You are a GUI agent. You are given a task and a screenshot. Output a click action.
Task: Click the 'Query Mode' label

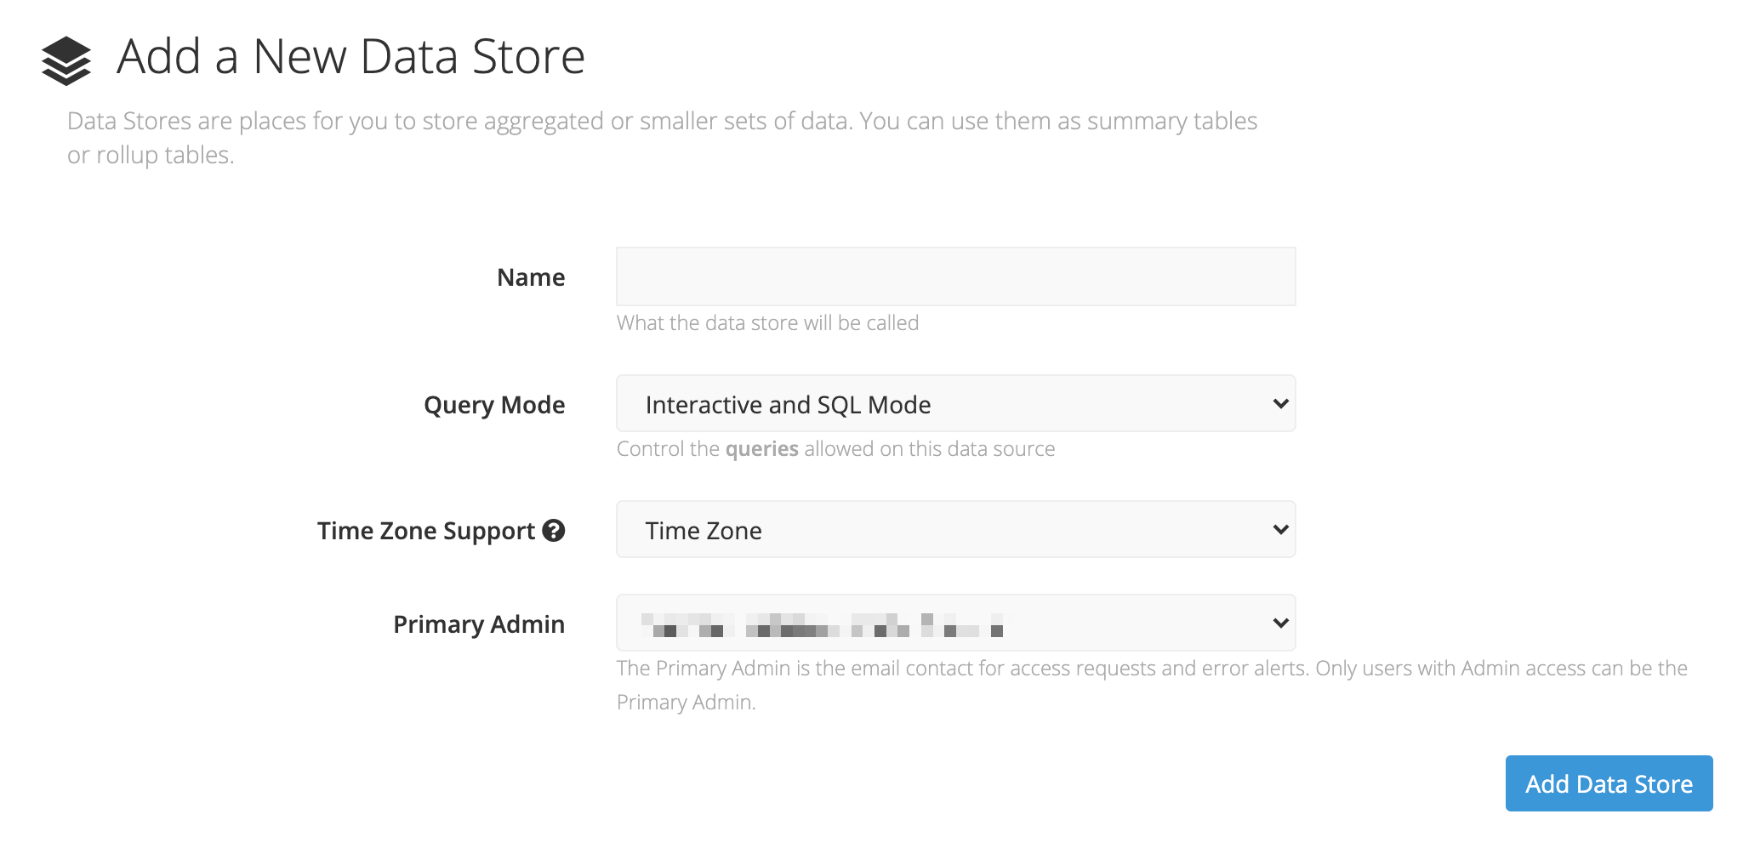[494, 405]
